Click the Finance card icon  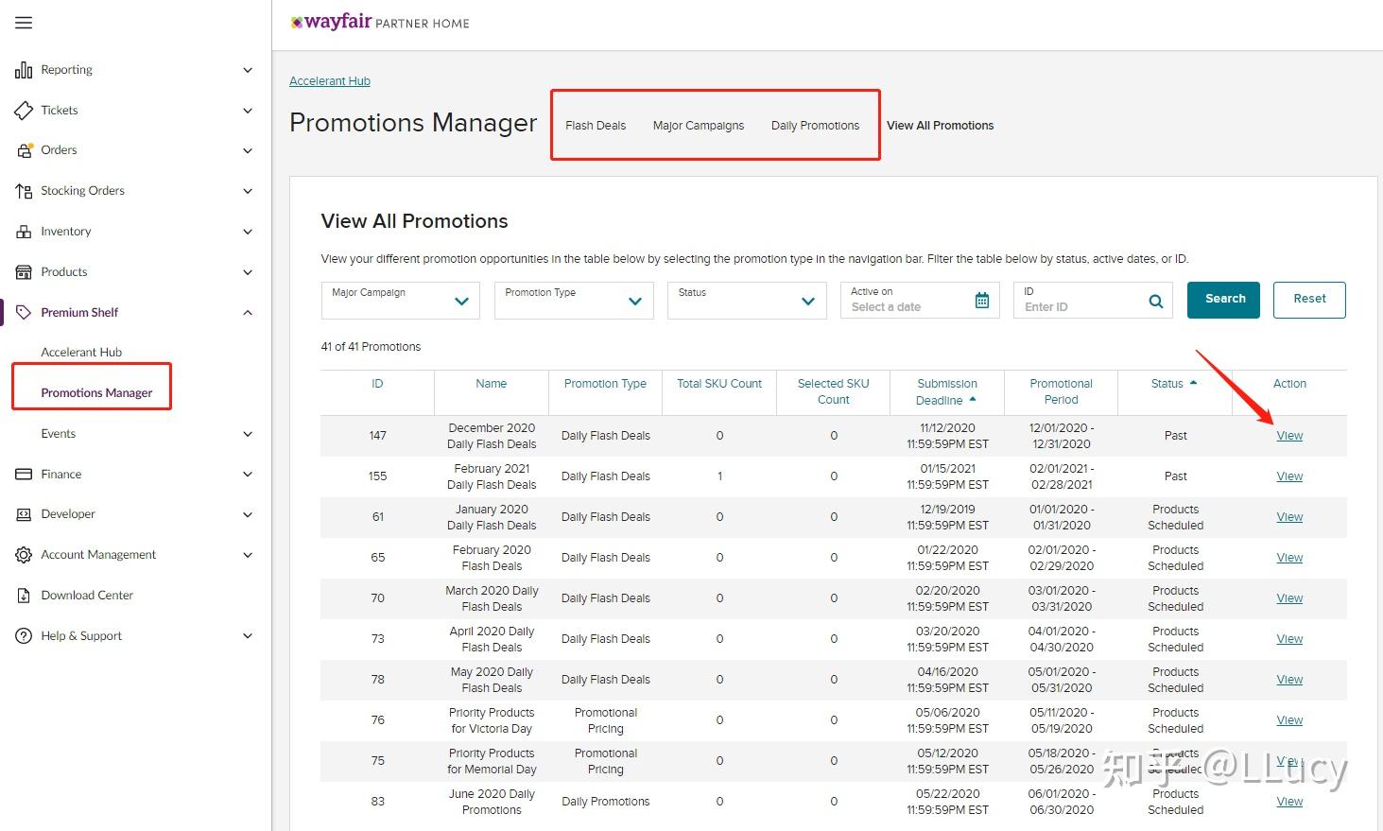coord(24,475)
